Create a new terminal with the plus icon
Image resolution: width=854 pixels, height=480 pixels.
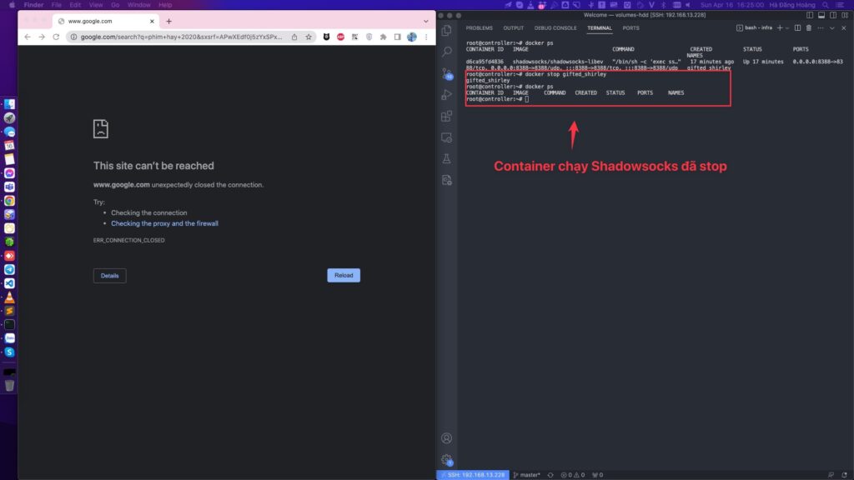(x=780, y=27)
